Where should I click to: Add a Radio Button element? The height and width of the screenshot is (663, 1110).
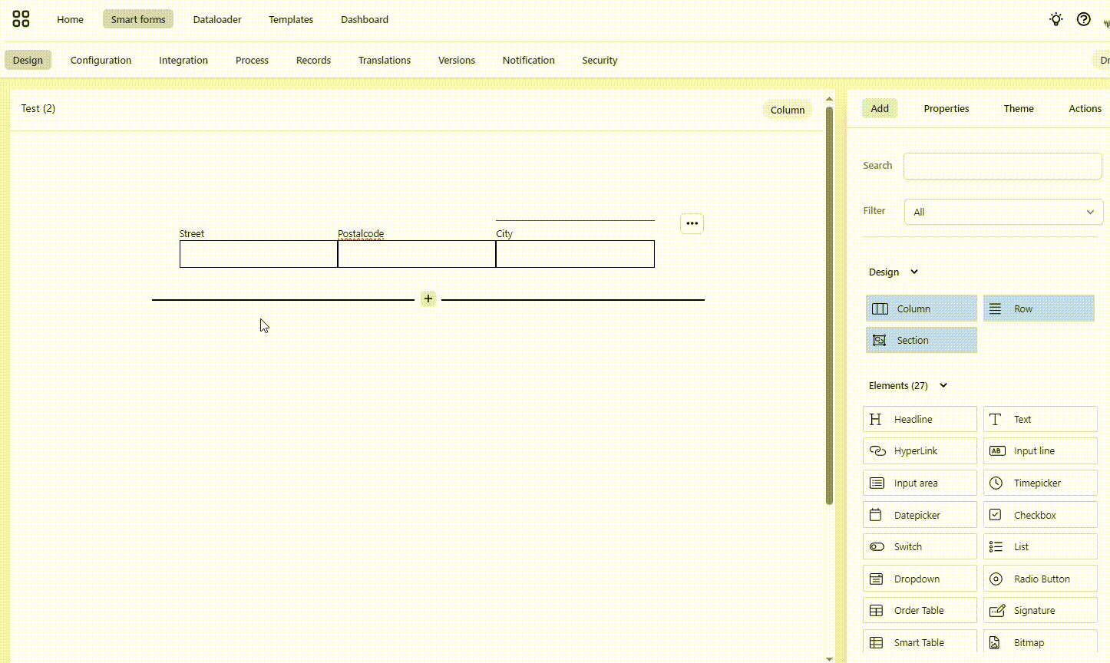coord(1039,579)
